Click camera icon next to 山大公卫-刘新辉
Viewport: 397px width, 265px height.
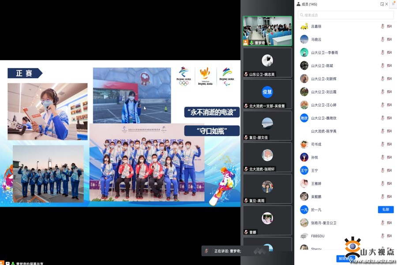[389, 79]
